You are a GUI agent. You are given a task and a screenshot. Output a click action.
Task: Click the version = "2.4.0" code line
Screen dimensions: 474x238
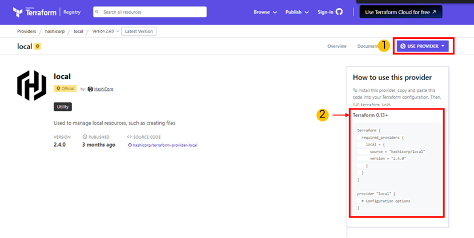click(x=388, y=159)
